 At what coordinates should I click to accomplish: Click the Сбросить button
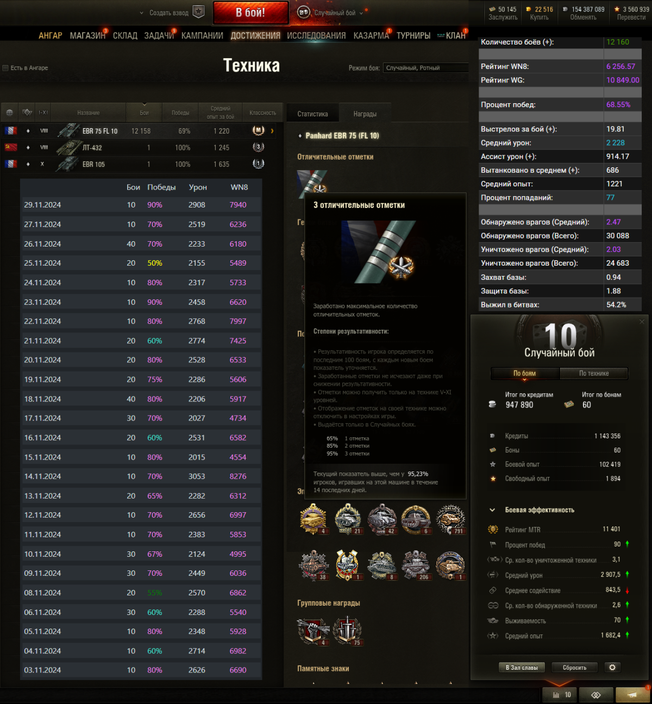click(574, 668)
